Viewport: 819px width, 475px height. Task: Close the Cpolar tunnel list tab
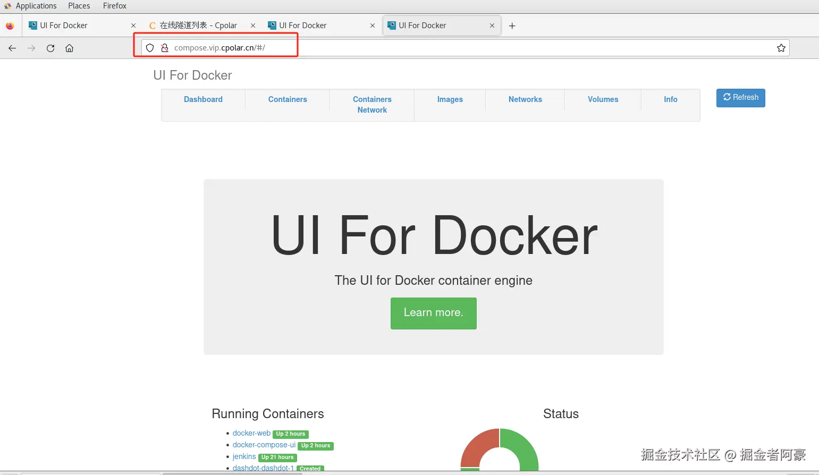[x=253, y=26]
